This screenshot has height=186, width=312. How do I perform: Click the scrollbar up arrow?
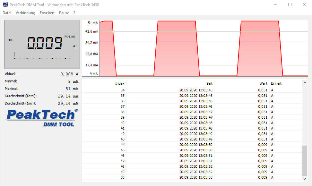pos(305,82)
